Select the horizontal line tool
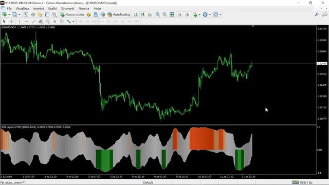 click(x=27, y=22)
